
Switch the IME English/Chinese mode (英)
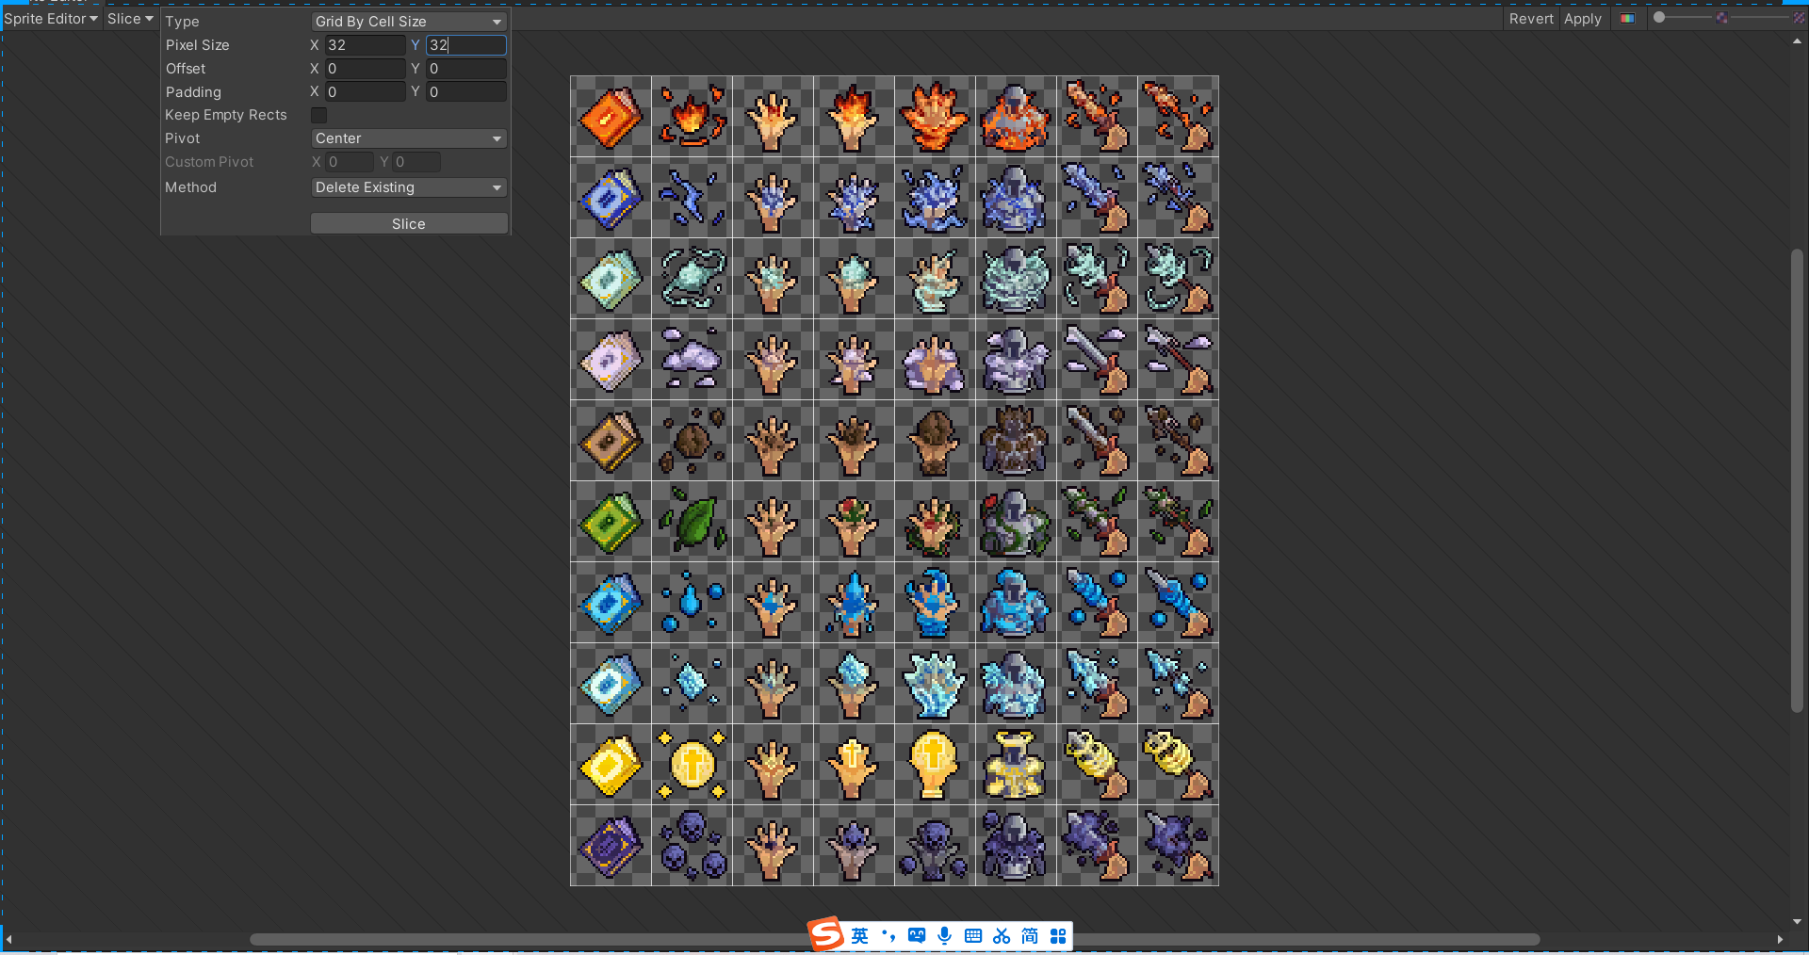tap(859, 935)
